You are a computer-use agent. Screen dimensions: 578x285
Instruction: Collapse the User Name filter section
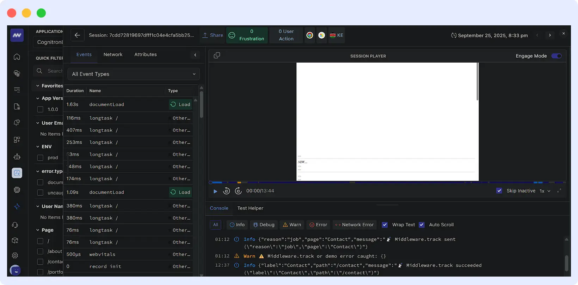pyautogui.click(x=38, y=206)
